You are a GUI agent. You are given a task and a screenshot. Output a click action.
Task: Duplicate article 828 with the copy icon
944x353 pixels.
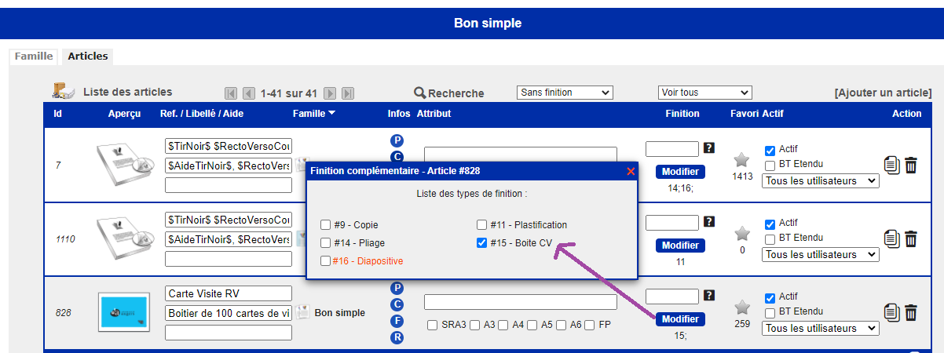point(891,313)
